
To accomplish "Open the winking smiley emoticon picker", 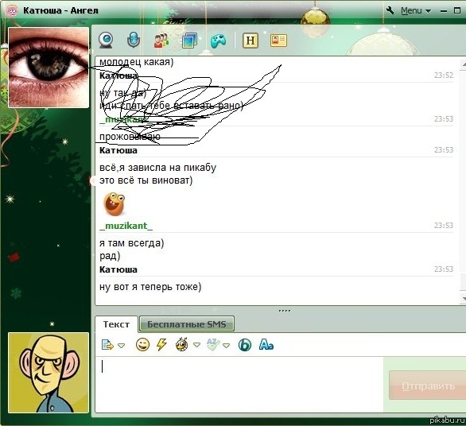I will point(142,345).
